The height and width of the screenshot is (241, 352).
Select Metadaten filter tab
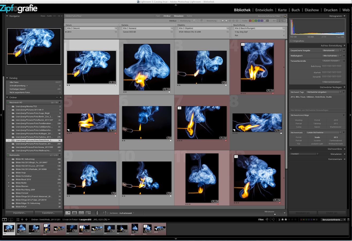coord(179,16)
